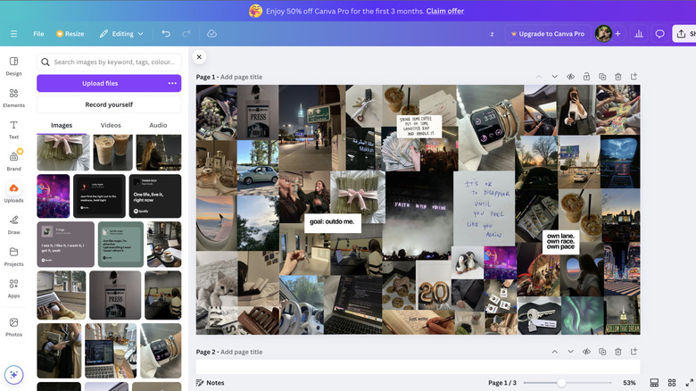Open the Elements panel in sidebar

click(x=13, y=97)
